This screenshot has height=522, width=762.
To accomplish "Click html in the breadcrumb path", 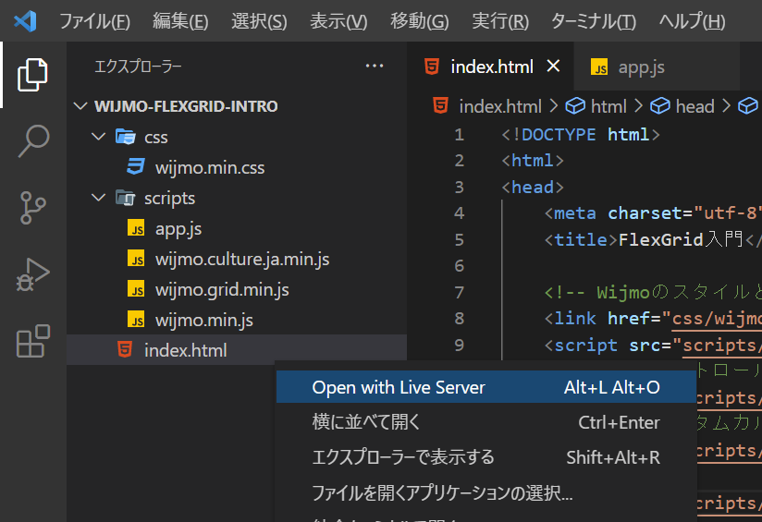I will click(608, 106).
